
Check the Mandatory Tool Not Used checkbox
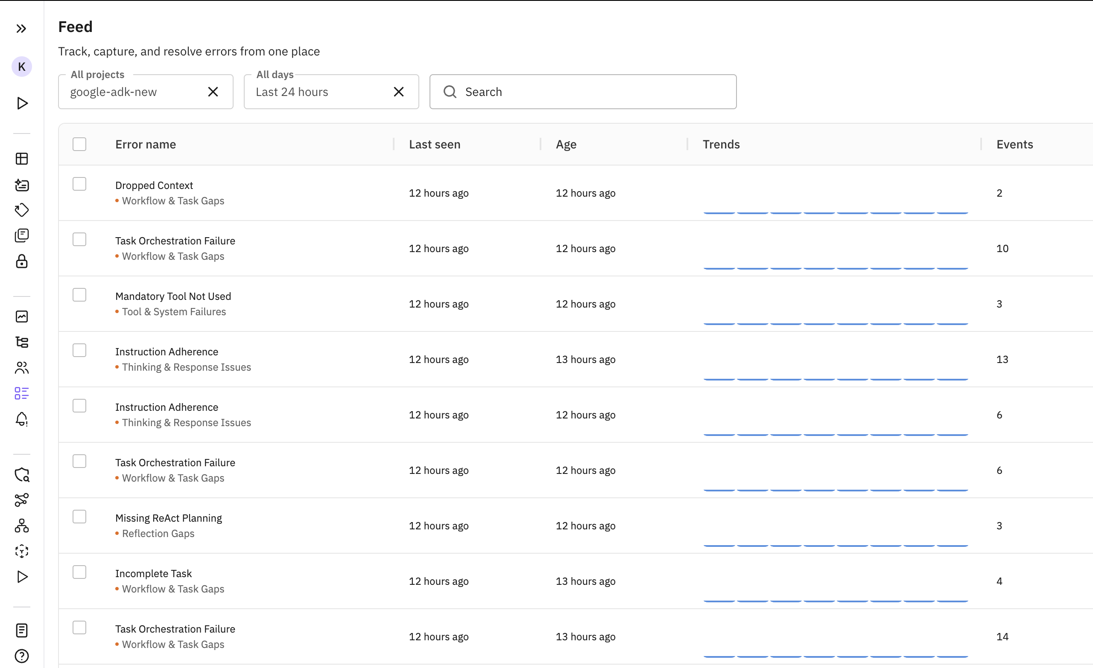coord(79,295)
